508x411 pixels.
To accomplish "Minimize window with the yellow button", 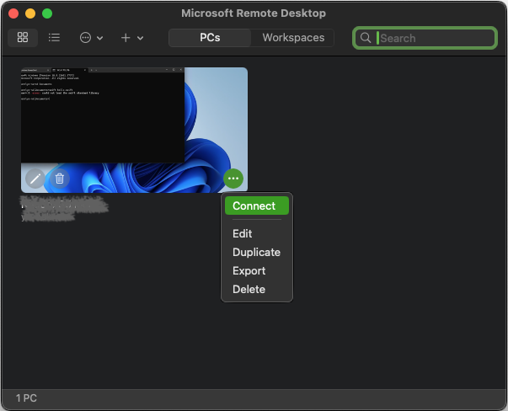I will (30, 13).
